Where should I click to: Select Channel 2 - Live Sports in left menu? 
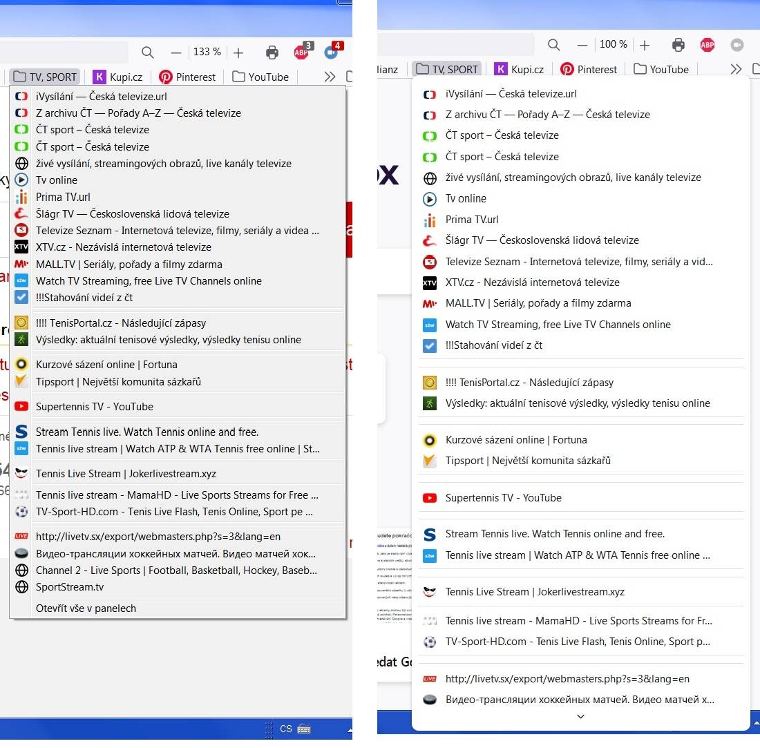pyautogui.click(x=178, y=570)
